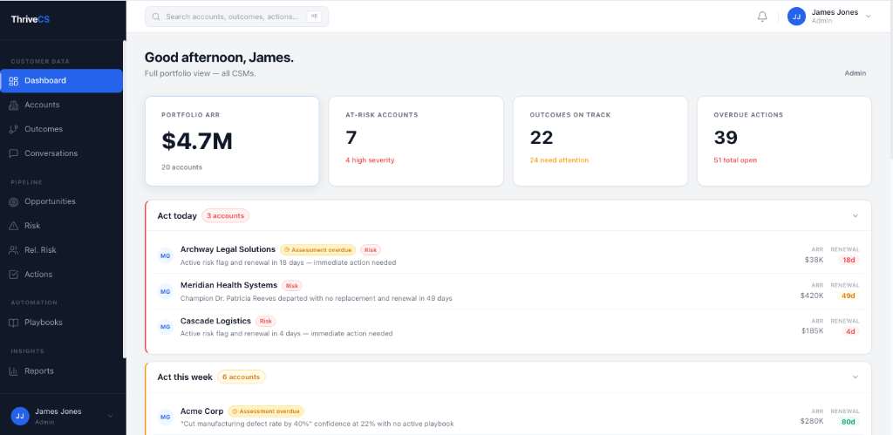Click the JJ avatar in sidebar footer
The image size is (893, 435).
(x=20, y=416)
